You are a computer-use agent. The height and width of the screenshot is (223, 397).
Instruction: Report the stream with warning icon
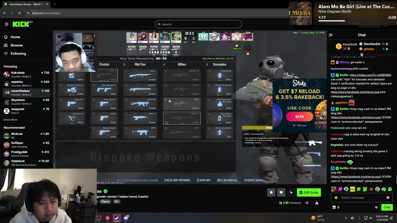[x=317, y=203]
